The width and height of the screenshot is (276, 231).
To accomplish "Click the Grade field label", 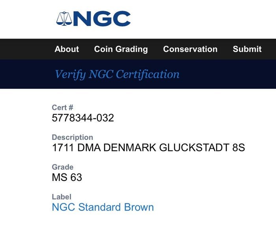I will [x=63, y=167].
